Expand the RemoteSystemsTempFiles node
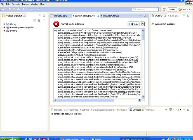Screen dimensions: 193x140 (4, 27)
